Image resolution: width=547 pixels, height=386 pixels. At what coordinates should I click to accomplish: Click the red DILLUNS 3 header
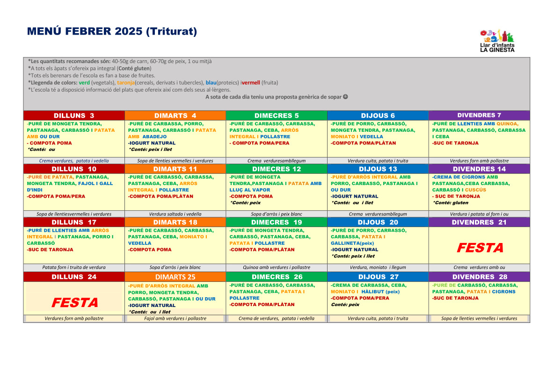click(x=74, y=115)
